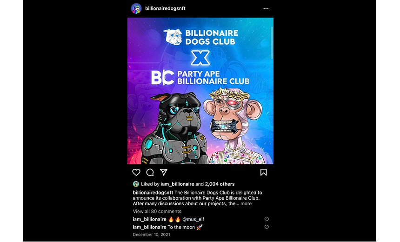Open the @mus_elf mention
The width and height of the screenshot is (400, 242).
point(193,219)
